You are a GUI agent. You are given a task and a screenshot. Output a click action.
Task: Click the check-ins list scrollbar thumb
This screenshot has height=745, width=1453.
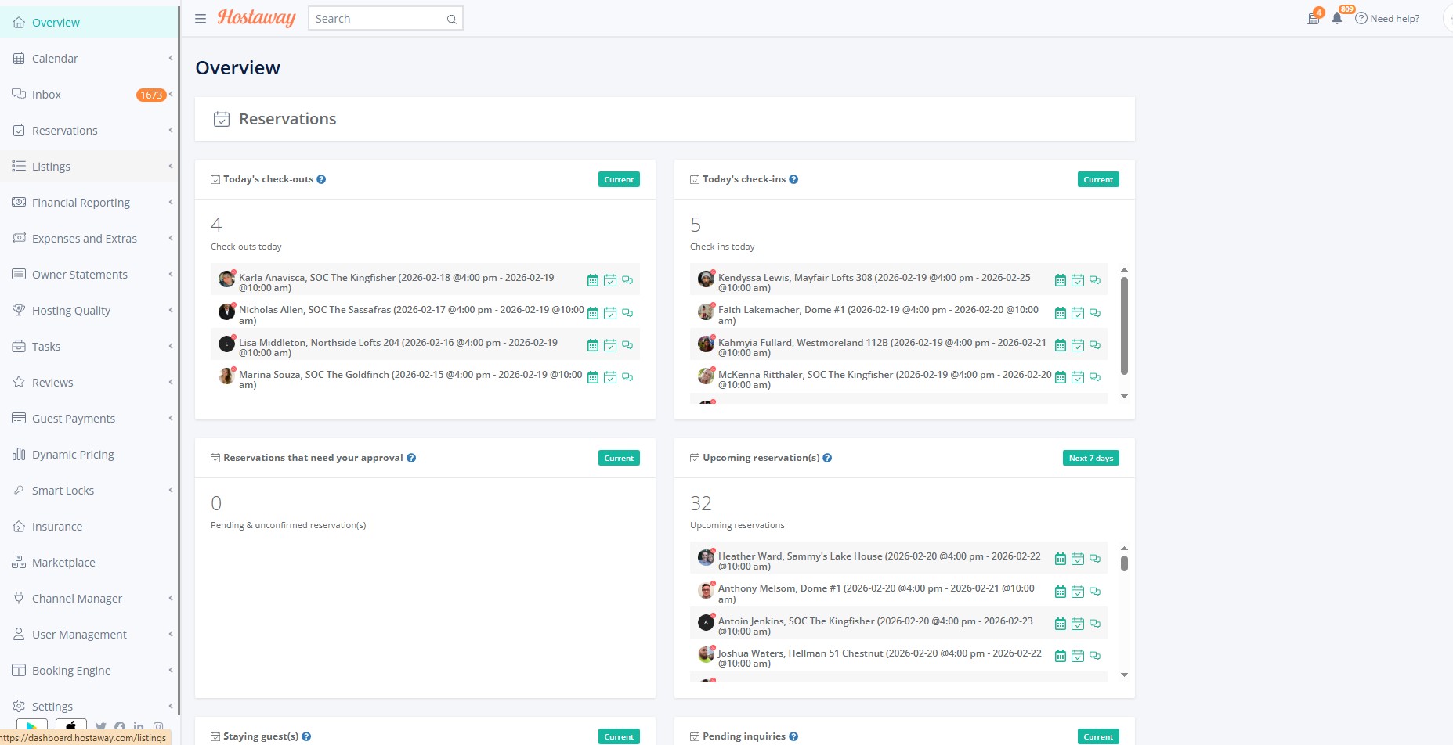[x=1124, y=326]
